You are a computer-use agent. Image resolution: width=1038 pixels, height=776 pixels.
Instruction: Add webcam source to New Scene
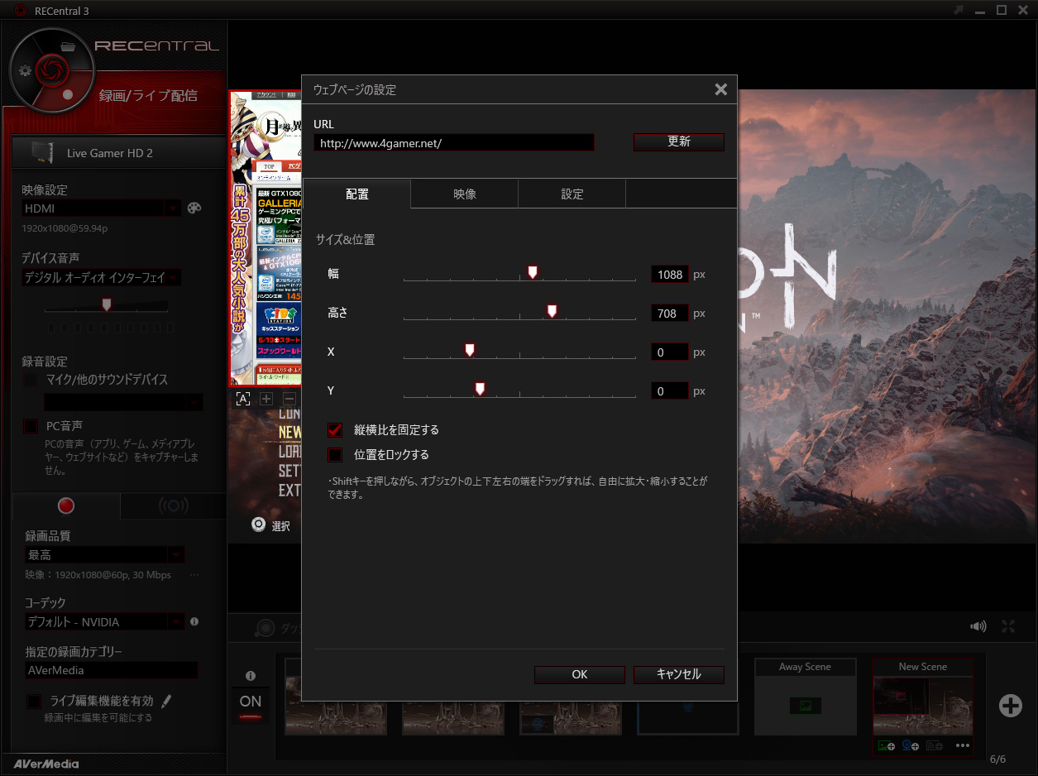coord(911,745)
